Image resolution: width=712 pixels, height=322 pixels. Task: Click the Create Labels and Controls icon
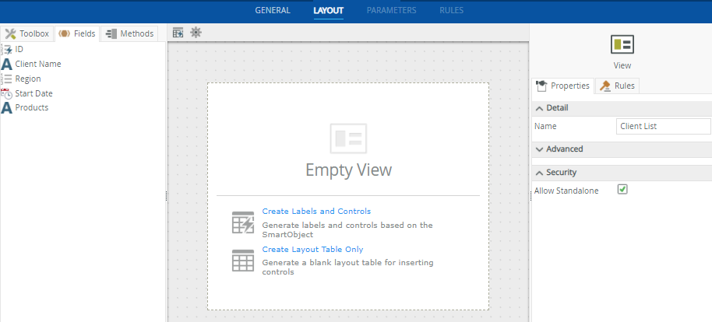coord(243,222)
